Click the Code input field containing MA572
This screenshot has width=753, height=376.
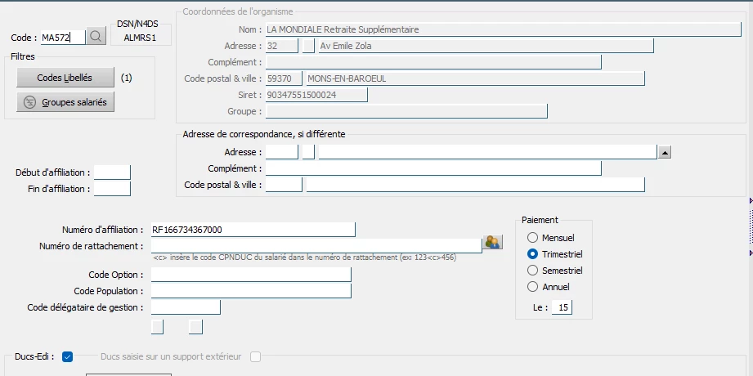coord(62,38)
